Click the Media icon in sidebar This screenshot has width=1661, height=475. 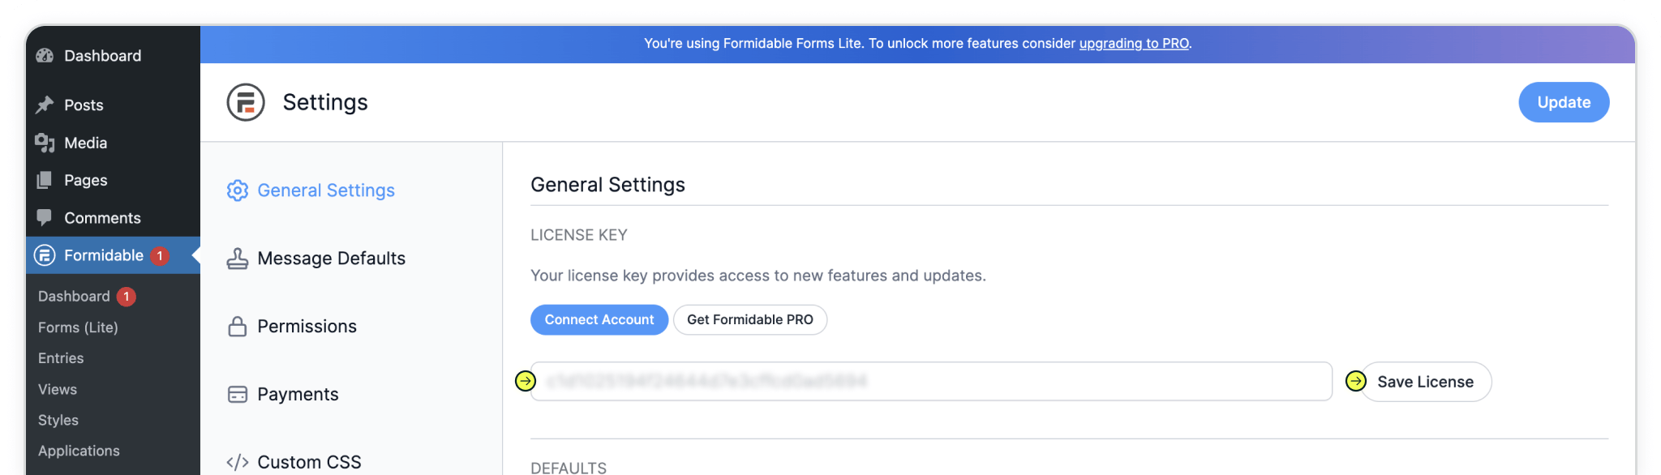pos(45,143)
